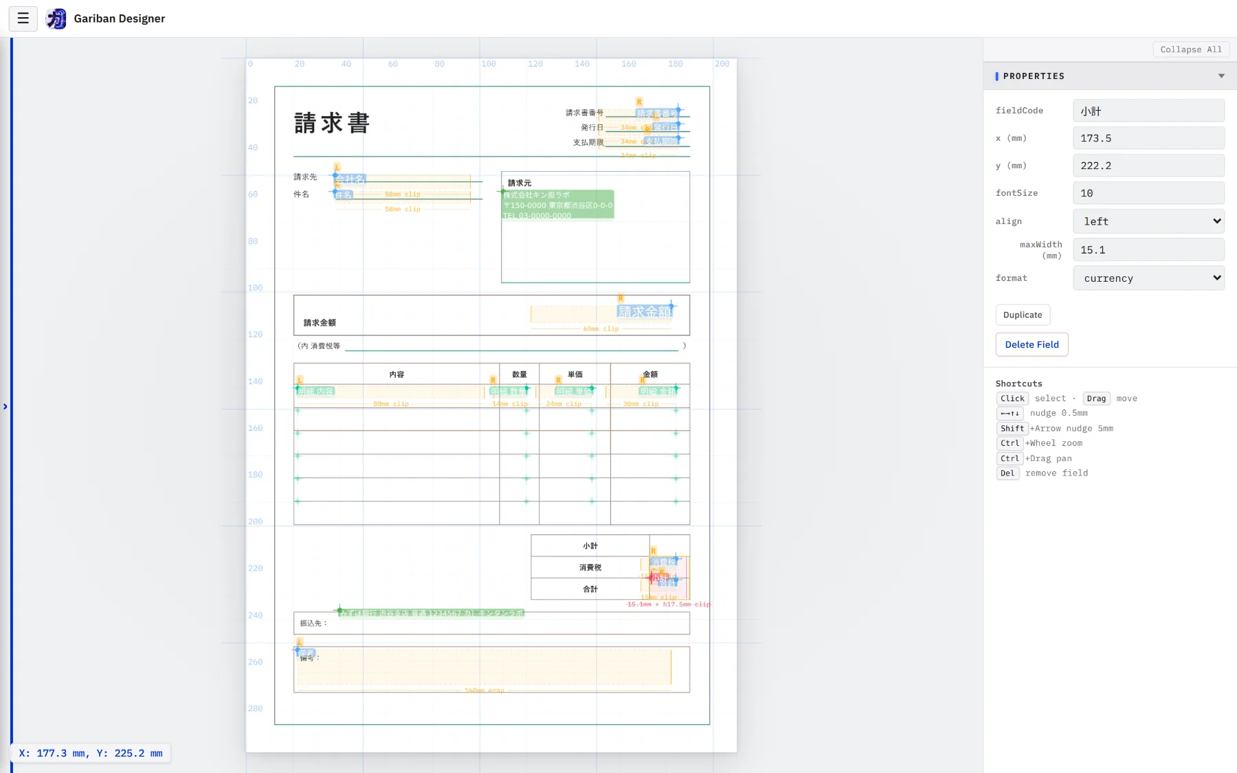
Task: Open the hamburger menu
Action: tap(23, 19)
